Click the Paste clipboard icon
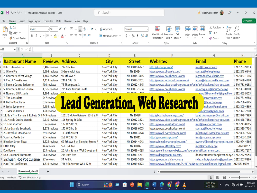Image resolution: width=257 pixels, height=193 pixels. (5, 30)
